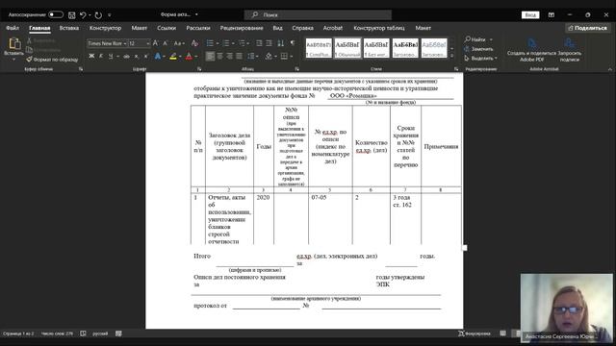Undo the last action with the arrow icon
Screen dimensions: 616x346
click(x=83, y=15)
